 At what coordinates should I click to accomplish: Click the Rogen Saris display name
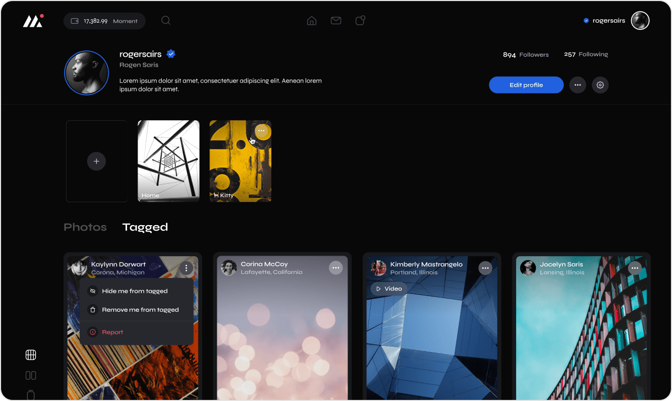[139, 65]
